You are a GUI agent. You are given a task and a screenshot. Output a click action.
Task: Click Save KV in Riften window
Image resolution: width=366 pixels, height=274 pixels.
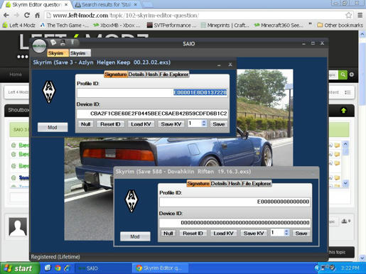254,234
